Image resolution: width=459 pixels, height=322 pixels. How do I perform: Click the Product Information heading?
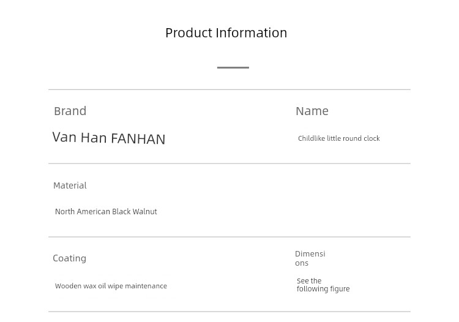[x=226, y=33]
